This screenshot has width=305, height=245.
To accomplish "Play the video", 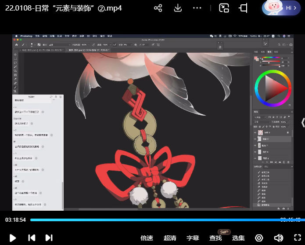I will pyautogui.click(x=13, y=238).
